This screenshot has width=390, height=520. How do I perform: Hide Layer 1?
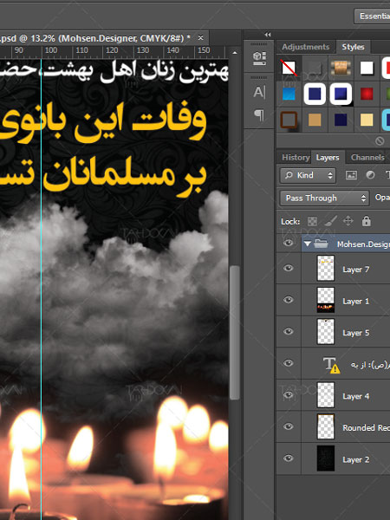(x=289, y=300)
